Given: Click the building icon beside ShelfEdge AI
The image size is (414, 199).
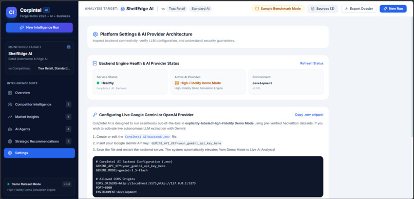Looking at the screenshot, I should (x=123, y=8).
